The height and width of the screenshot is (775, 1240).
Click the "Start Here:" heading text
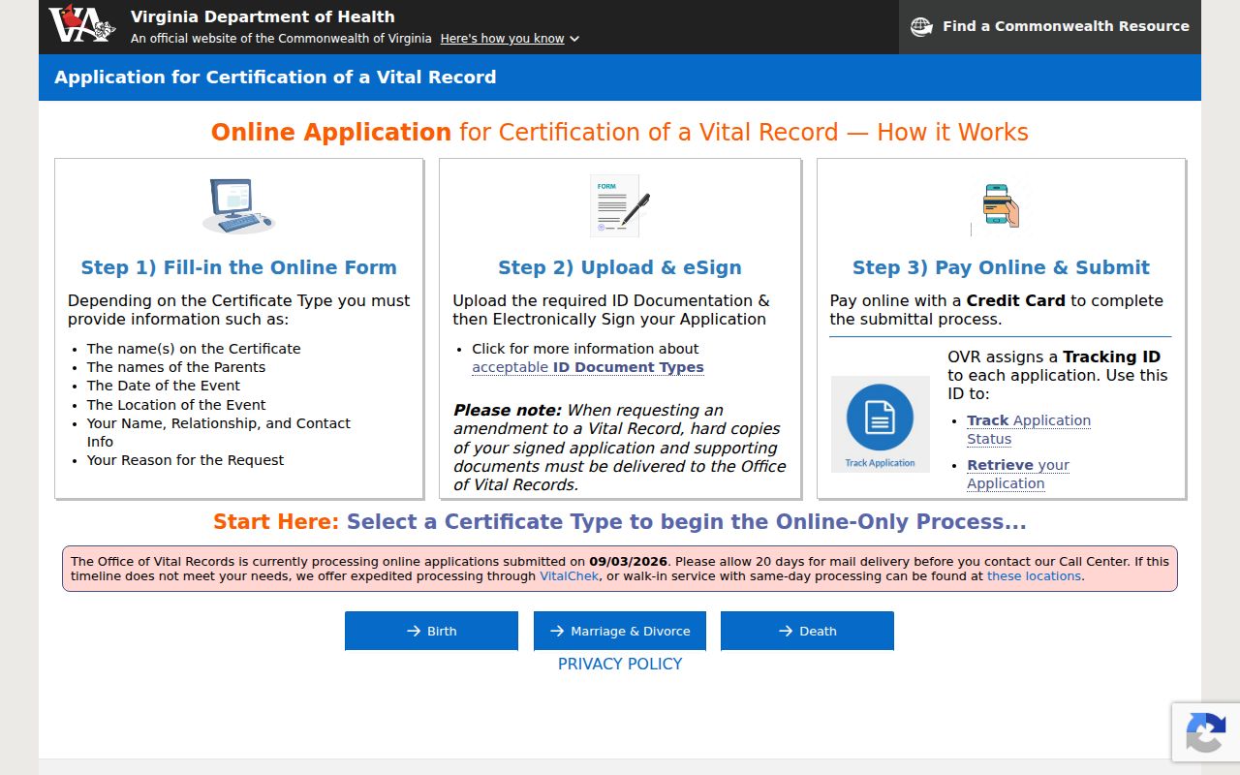click(276, 521)
